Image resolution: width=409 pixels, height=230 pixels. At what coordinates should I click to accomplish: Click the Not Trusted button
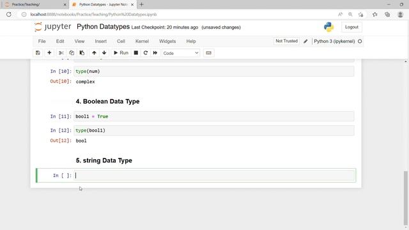[x=286, y=41]
